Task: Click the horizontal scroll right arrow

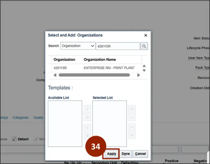Action: [x=139, y=75]
